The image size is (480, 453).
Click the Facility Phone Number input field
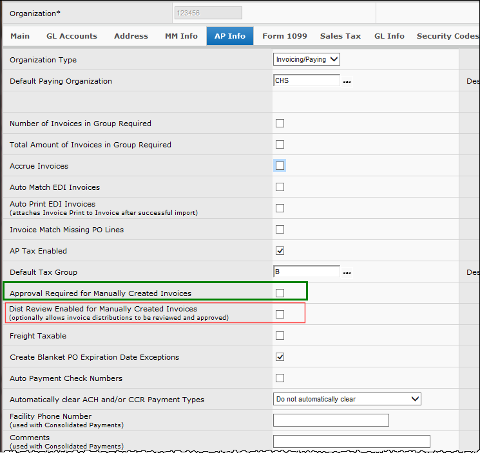(331, 420)
